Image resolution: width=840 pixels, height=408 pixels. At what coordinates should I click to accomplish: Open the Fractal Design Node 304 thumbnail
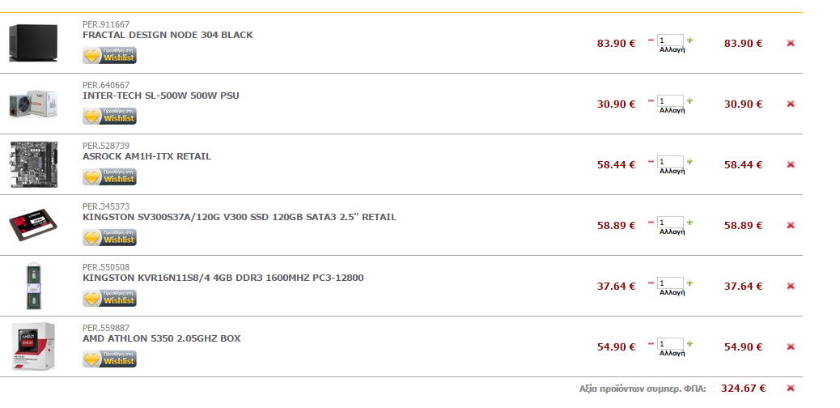tap(33, 43)
